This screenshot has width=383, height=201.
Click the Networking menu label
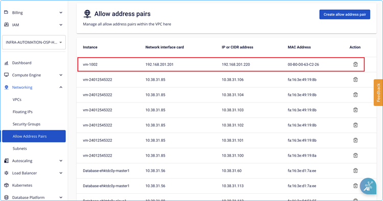(22, 87)
